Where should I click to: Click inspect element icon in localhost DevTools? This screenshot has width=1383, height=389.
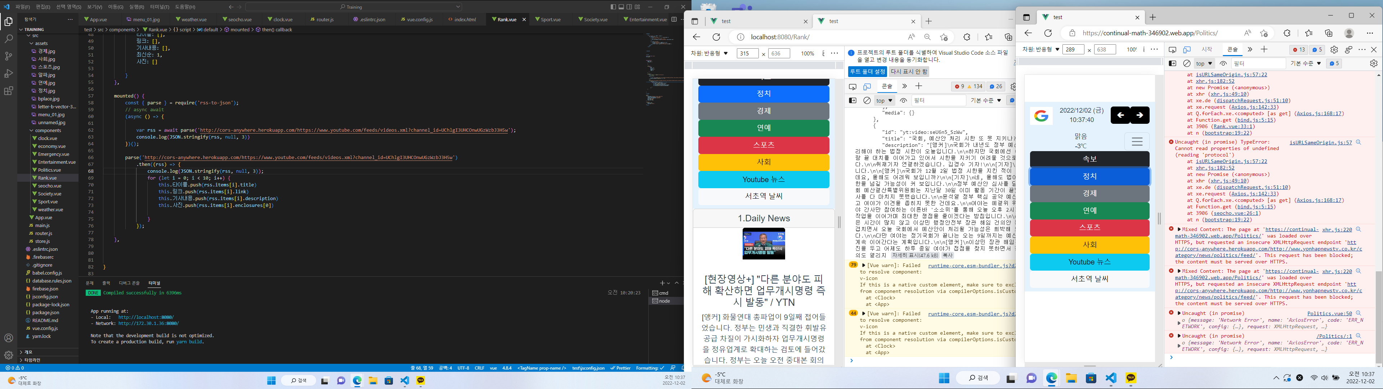coord(852,86)
